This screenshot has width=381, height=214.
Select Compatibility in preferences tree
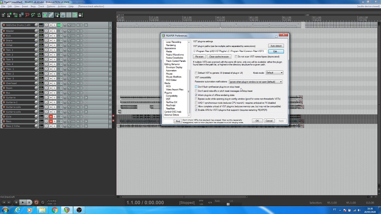[172, 96]
